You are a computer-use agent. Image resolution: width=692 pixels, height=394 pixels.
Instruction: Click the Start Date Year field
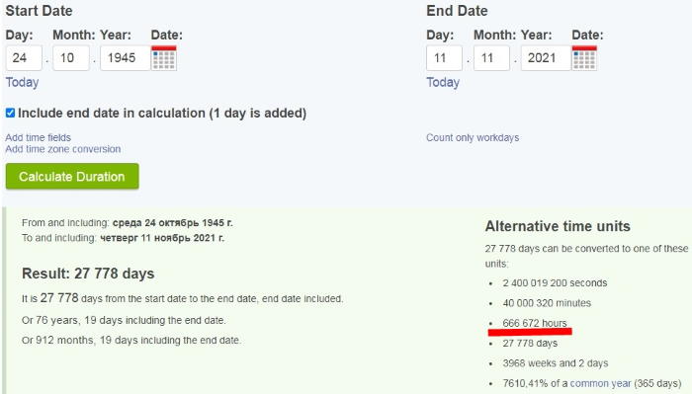[x=126, y=57]
